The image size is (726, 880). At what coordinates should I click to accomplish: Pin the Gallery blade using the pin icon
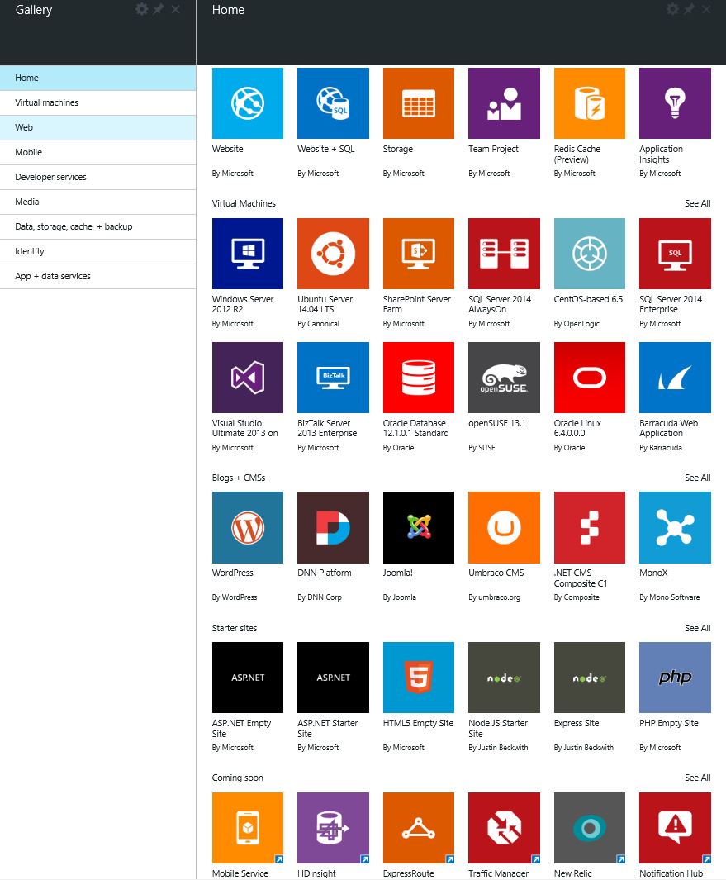159,9
